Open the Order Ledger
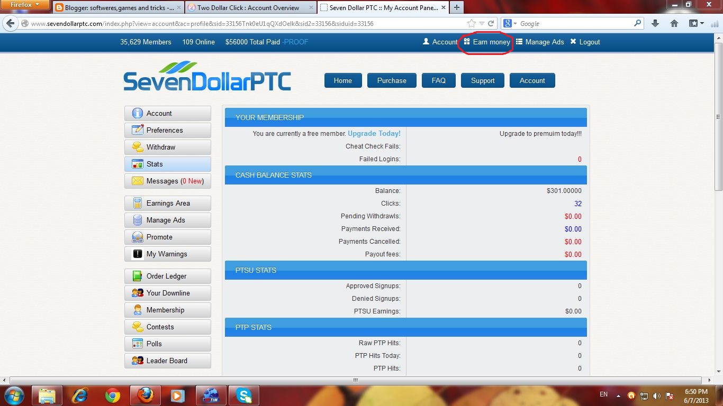This screenshot has width=723, height=406. coord(167,276)
